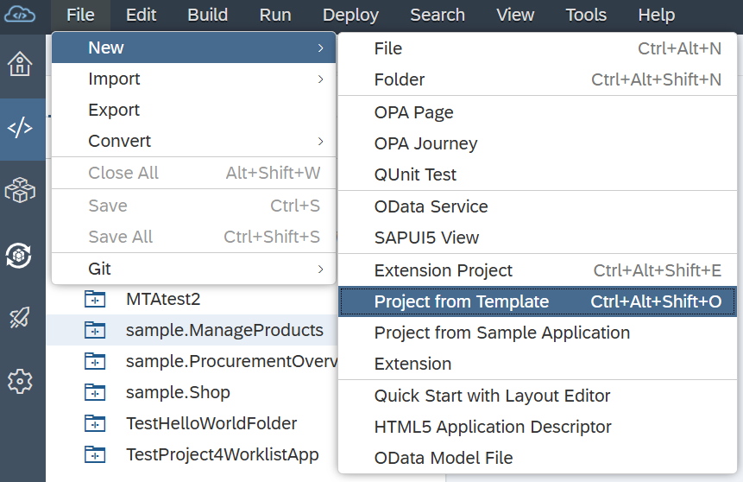Image resolution: width=743 pixels, height=482 pixels.
Task: Choose Git in the File menu
Action: point(194,269)
